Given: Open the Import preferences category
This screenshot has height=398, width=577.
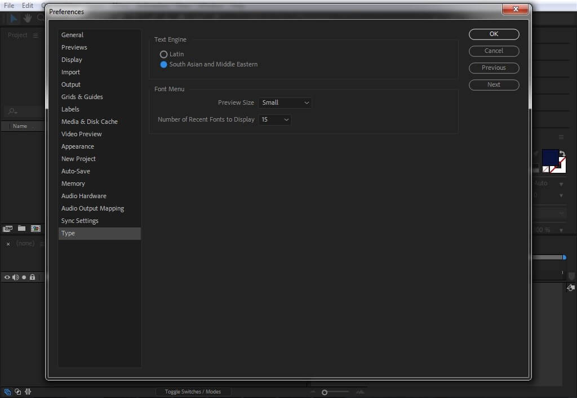Looking at the screenshot, I should click(99, 73).
